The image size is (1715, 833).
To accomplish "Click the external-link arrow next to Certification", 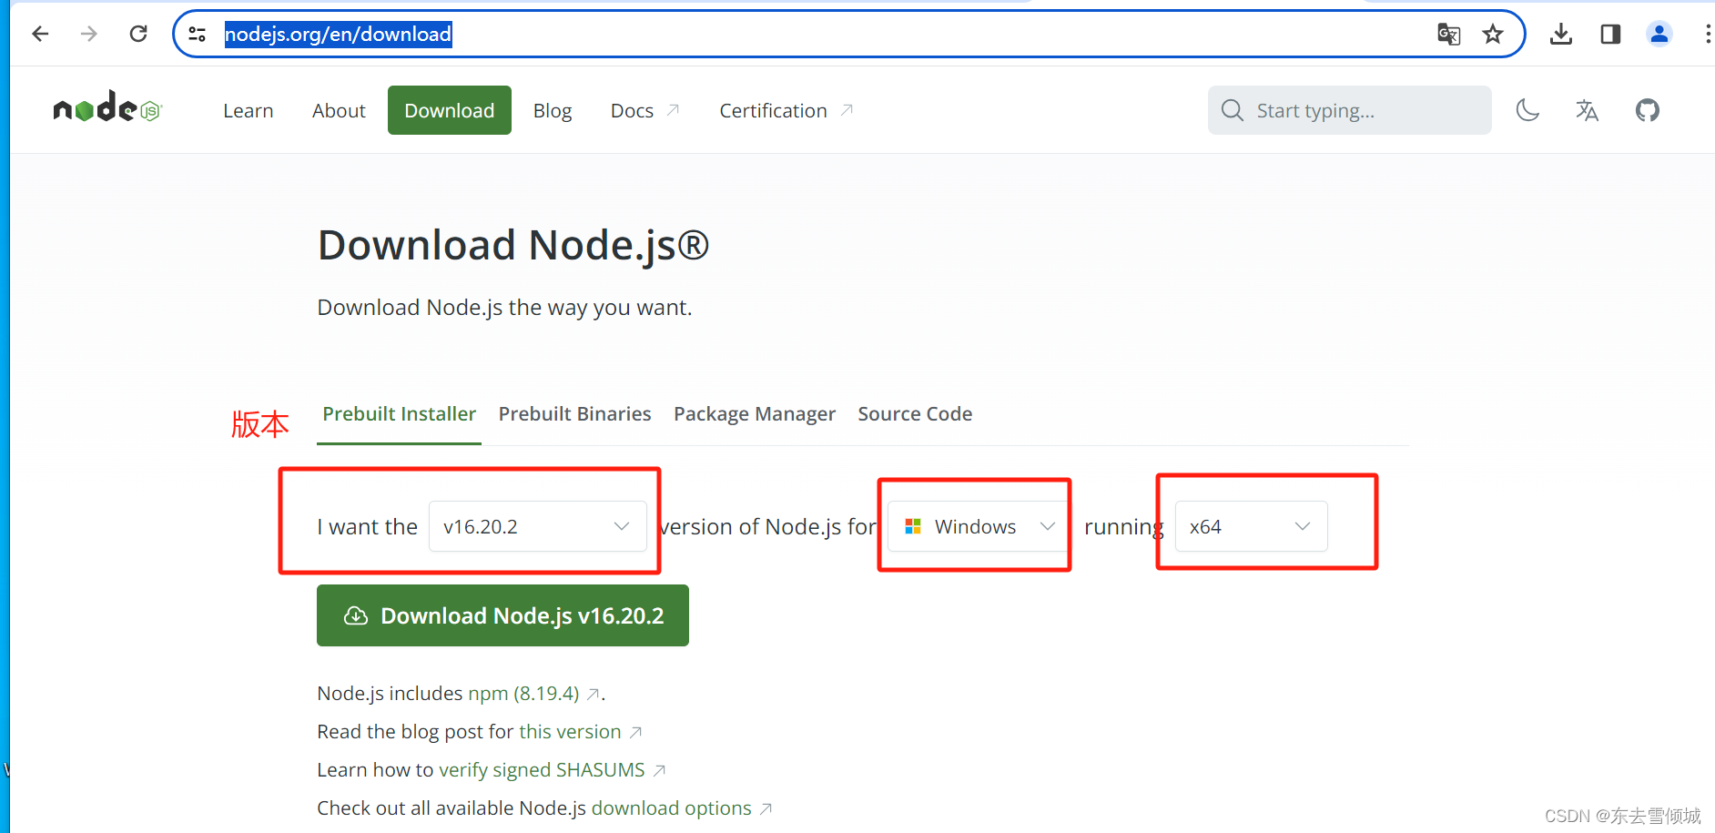I will [x=847, y=110].
